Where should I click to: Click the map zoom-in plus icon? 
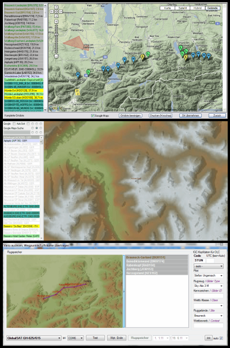pyautogui.click(x=56, y=21)
